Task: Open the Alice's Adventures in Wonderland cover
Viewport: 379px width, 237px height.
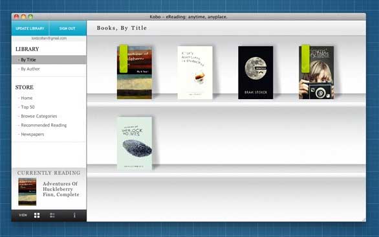Action: pyautogui.click(x=195, y=73)
